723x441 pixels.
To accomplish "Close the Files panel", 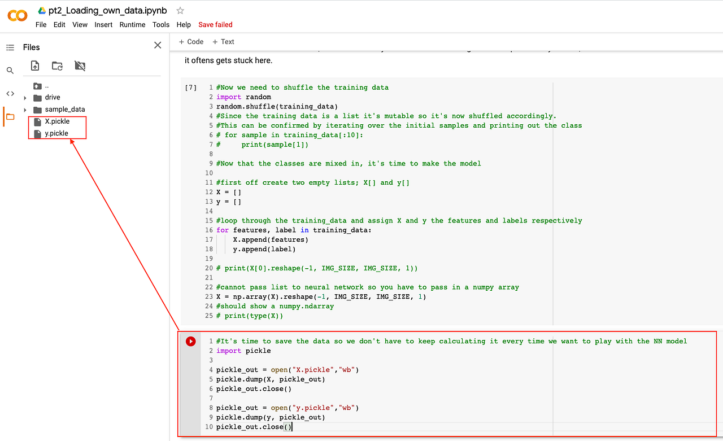I will tap(158, 45).
